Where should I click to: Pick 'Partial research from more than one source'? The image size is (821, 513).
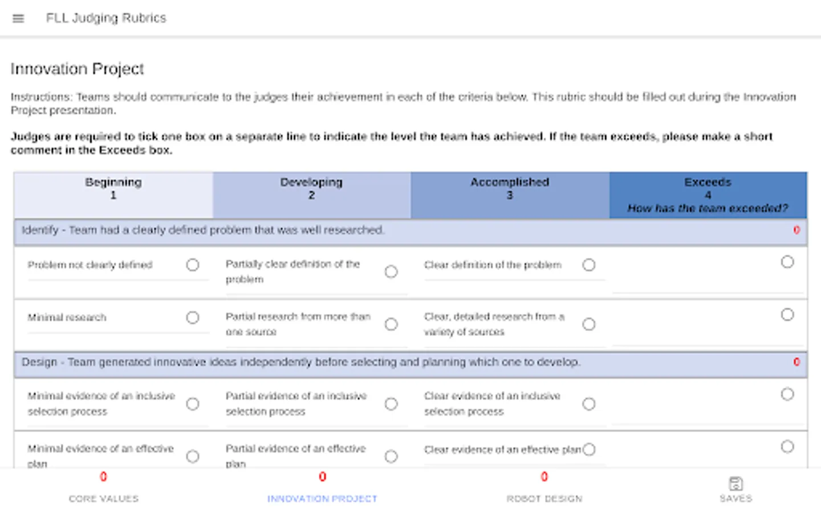point(391,324)
